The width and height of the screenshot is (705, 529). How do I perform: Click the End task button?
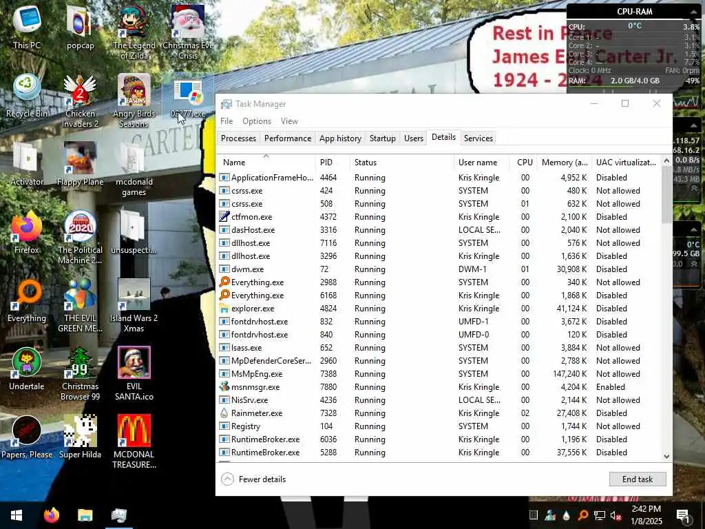[x=638, y=479]
